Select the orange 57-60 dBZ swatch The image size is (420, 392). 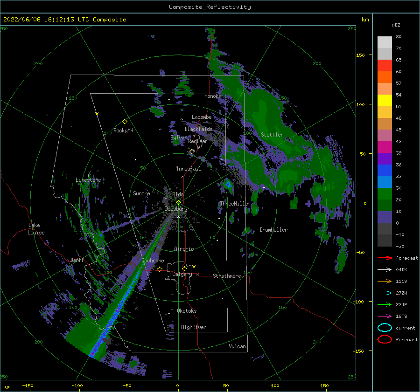pyautogui.click(x=385, y=77)
